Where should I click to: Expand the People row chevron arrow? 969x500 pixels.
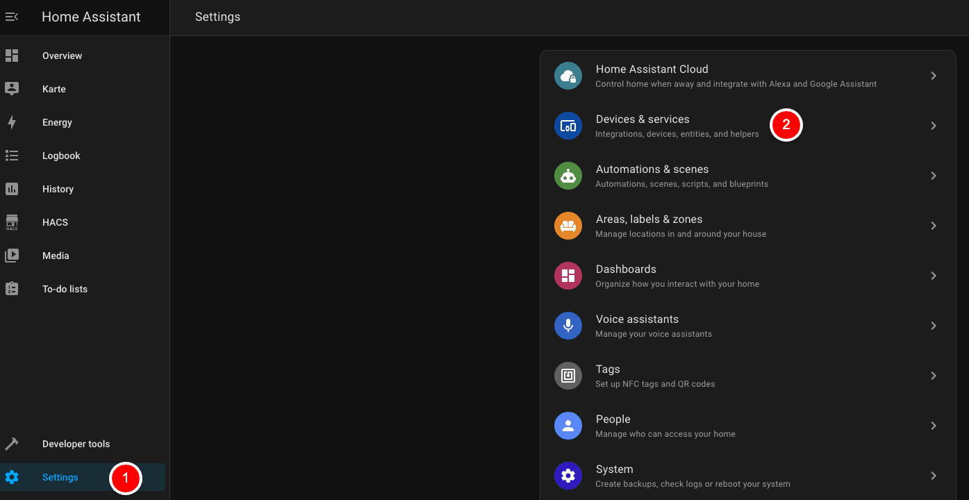pos(934,426)
